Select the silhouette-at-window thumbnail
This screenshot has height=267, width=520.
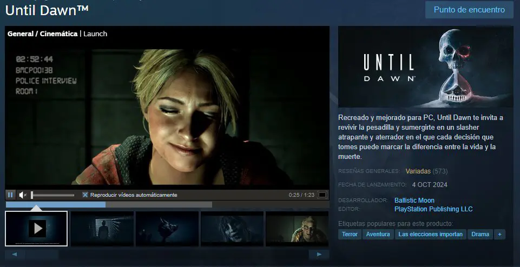pyautogui.click(x=102, y=229)
